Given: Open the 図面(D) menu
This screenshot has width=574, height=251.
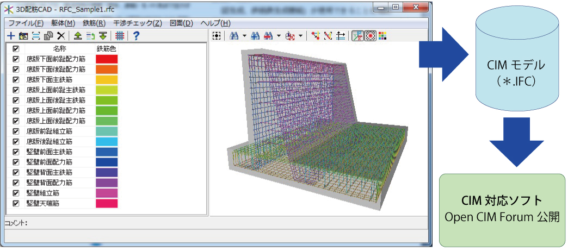Looking at the screenshot, I should point(182,23).
